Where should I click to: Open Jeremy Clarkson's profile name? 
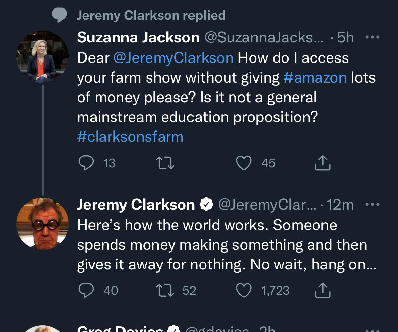[x=136, y=205]
